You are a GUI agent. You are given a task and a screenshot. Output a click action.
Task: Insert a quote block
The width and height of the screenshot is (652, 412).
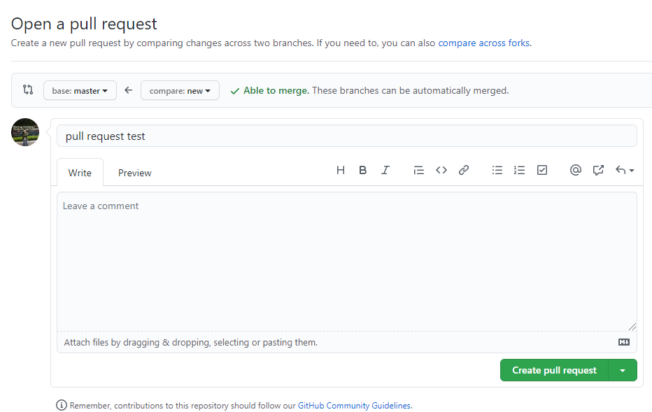point(419,170)
